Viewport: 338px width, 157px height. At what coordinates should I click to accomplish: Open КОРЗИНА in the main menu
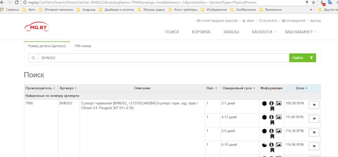click(201, 32)
